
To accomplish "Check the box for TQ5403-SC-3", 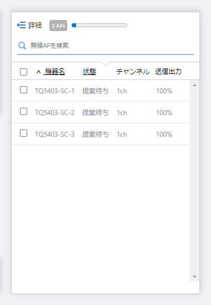I will 23,133.
